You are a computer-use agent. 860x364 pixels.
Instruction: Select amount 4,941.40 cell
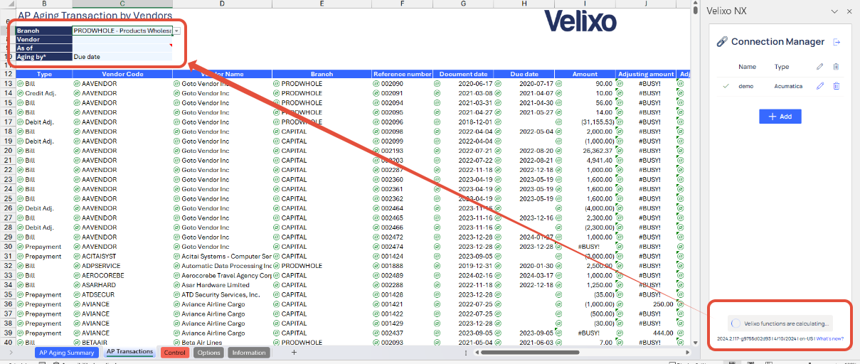pos(585,160)
